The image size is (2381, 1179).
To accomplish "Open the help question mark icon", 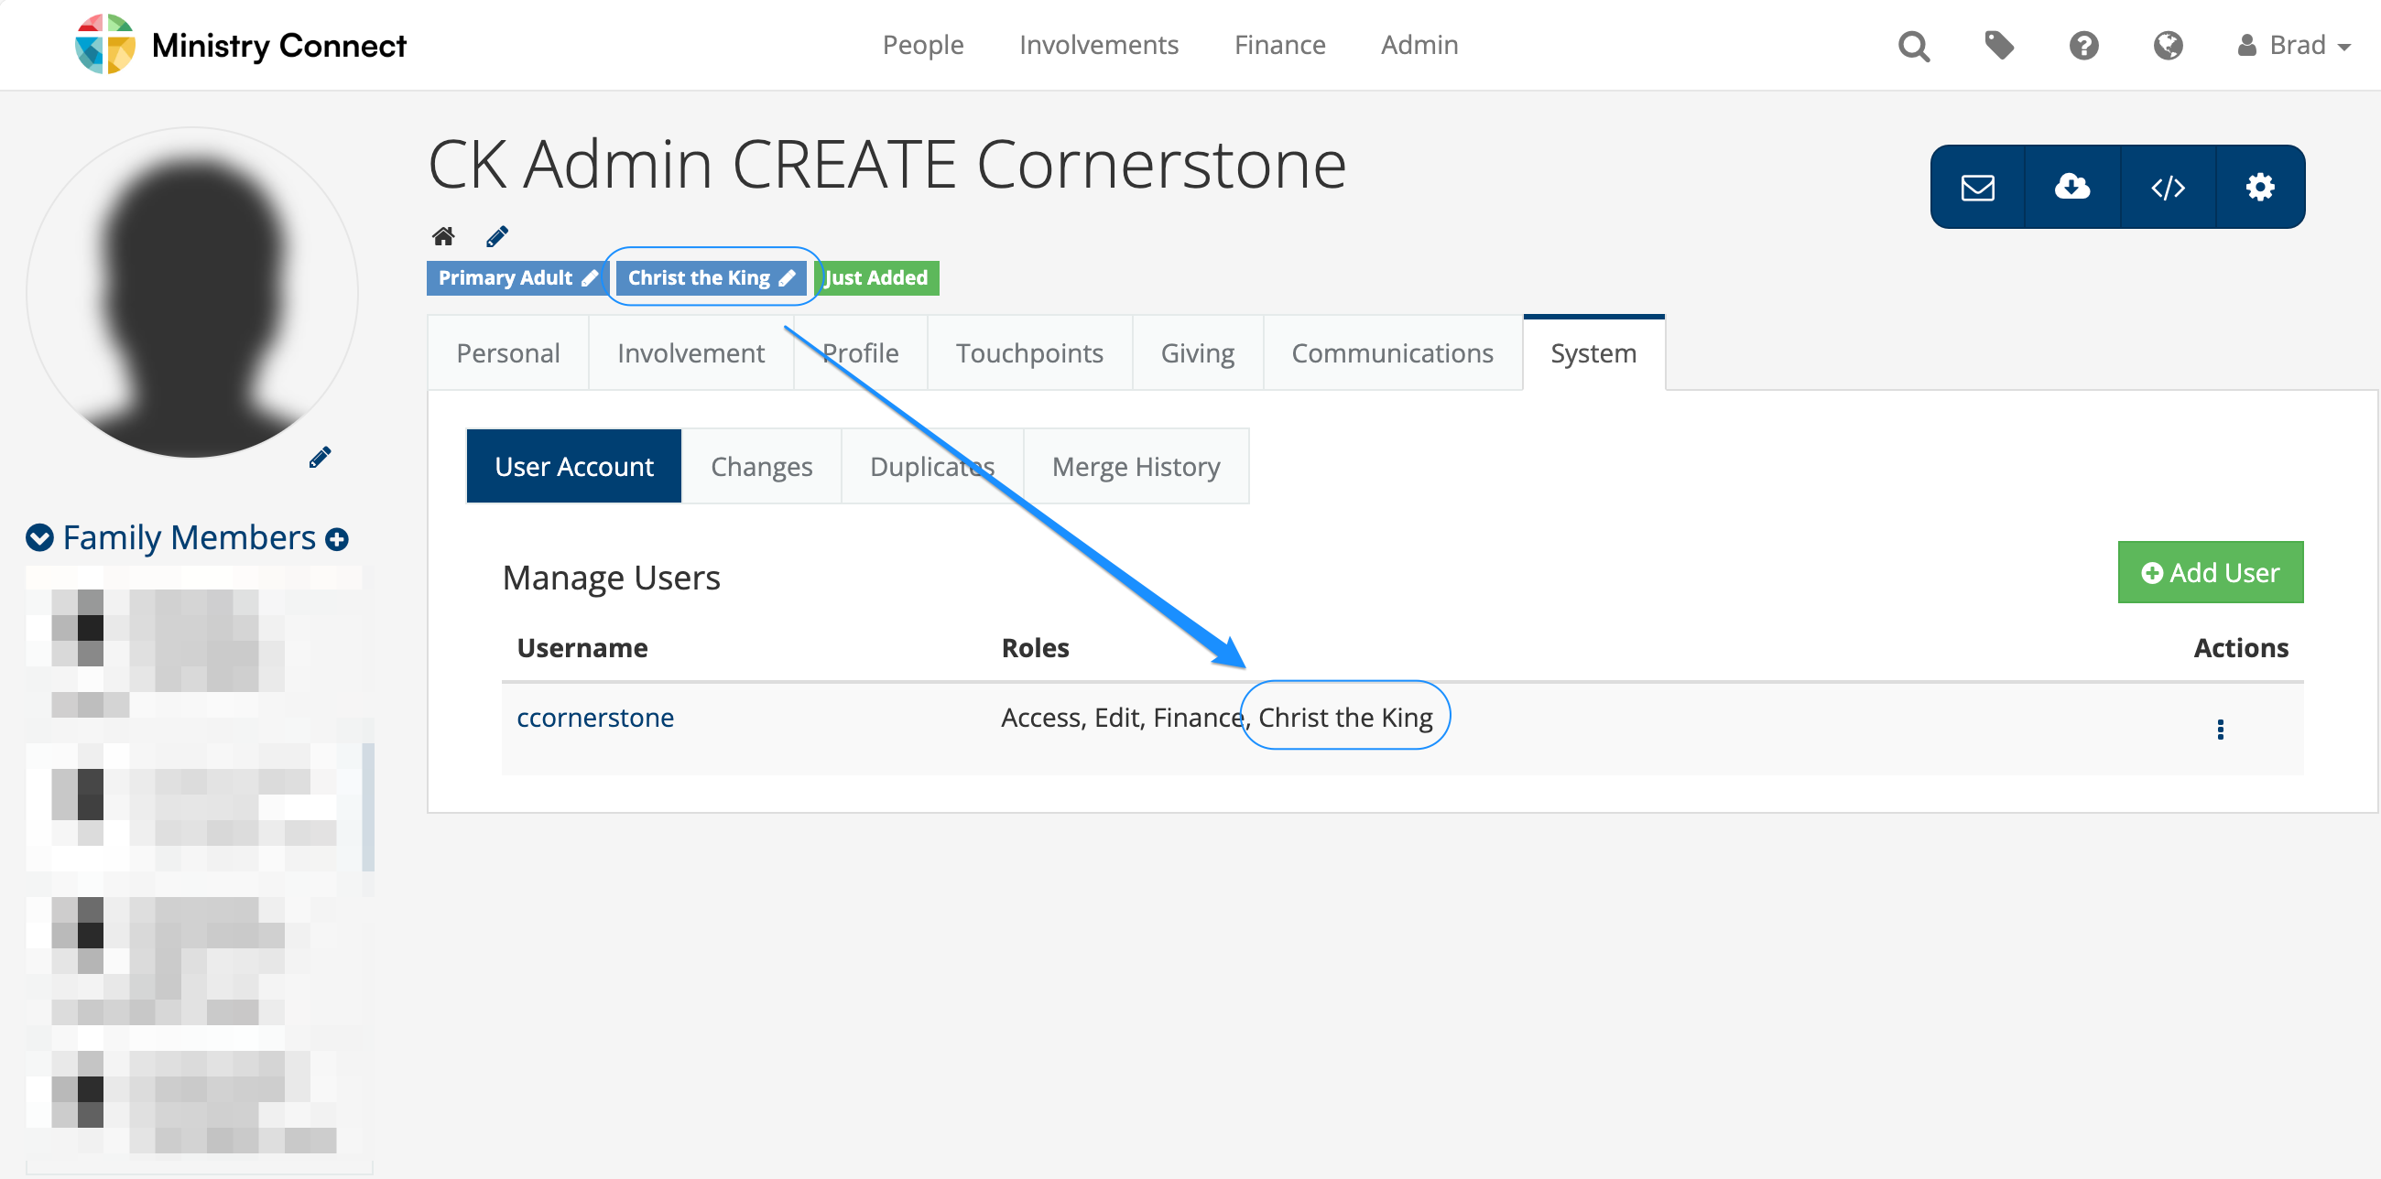I will point(2083,45).
